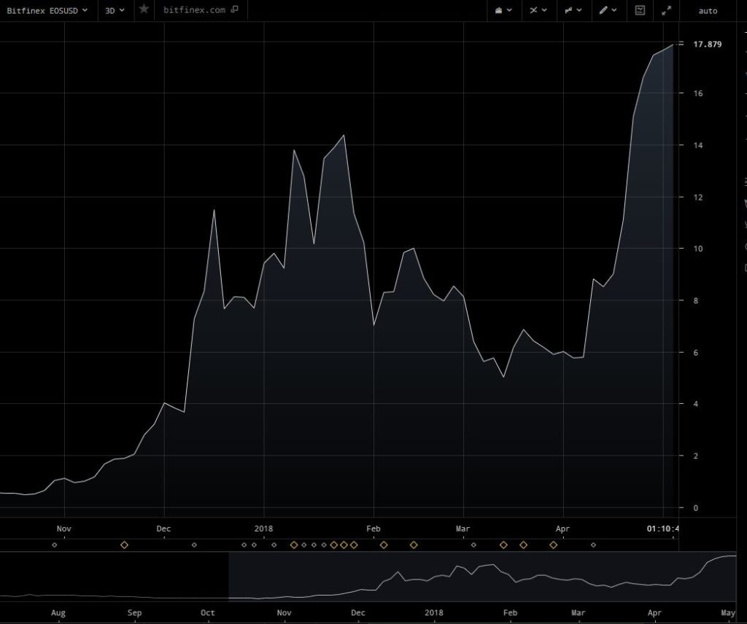
Task: Click the 01:10:4 candle countdown timer
Action: [662, 529]
